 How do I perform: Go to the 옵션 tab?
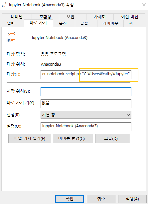coord(64,23)
